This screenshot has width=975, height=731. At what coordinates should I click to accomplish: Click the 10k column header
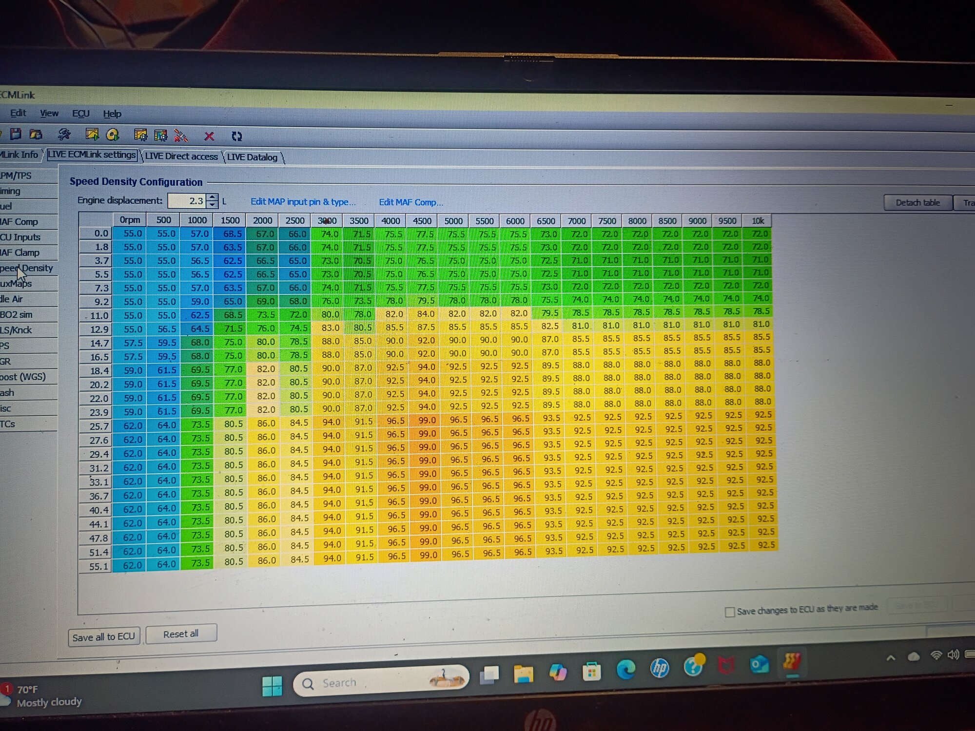(x=758, y=221)
